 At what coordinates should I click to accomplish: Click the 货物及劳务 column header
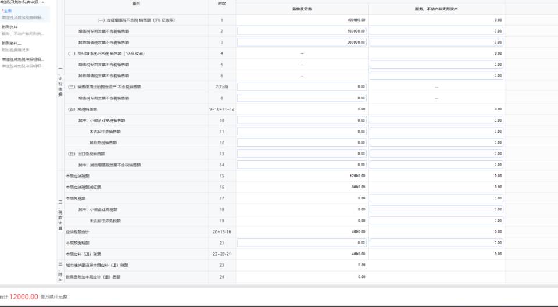[x=302, y=9]
